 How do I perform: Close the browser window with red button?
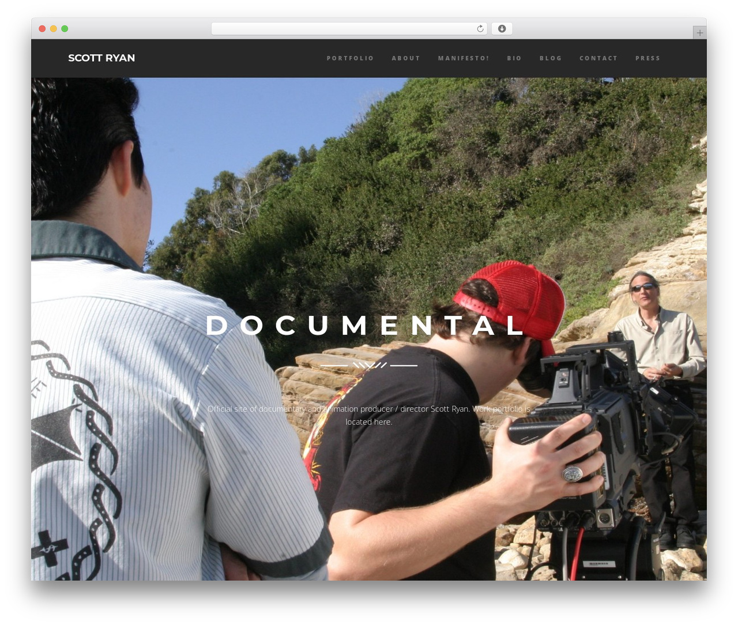(x=42, y=29)
